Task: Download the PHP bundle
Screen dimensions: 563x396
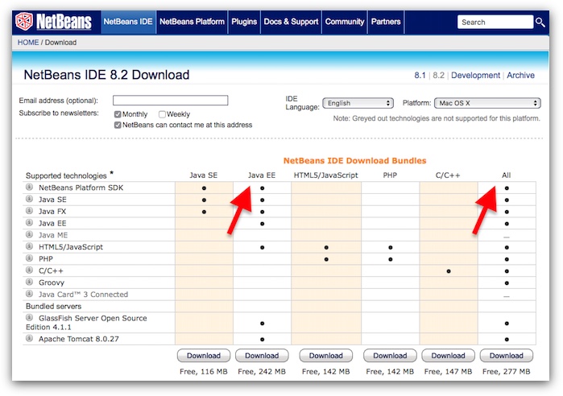Action: pyautogui.click(x=390, y=356)
